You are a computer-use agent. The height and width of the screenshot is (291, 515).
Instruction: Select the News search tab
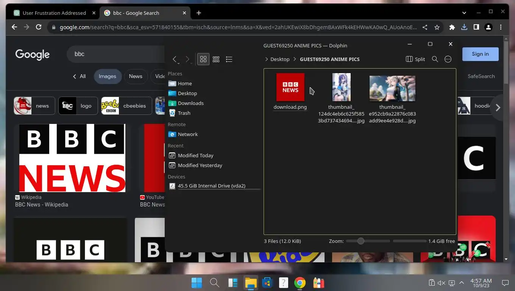point(136,76)
